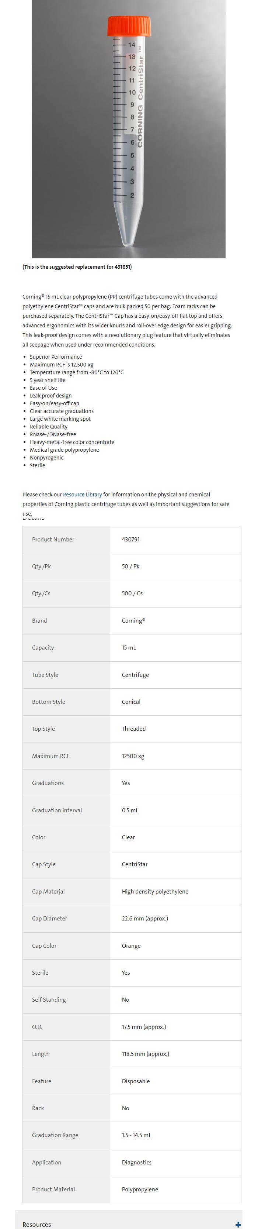Click the Maximum RCF value 12500 xg
The image size is (258, 1229).
133,756
